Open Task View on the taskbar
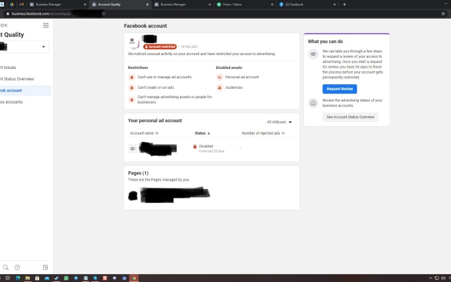This screenshot has height=282, width=451. pos(8,278)
